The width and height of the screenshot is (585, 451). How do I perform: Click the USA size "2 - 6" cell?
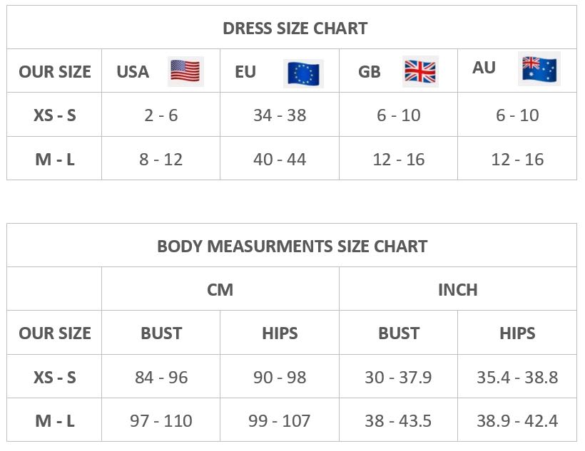[161, 115]
